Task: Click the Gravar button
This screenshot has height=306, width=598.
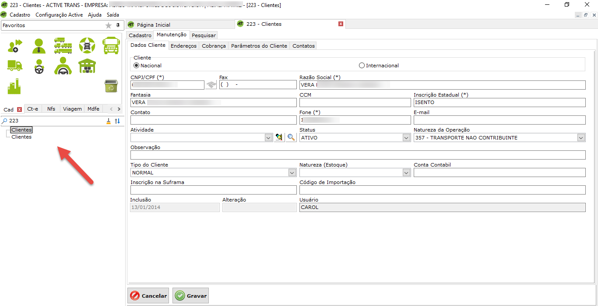Action: coord(190,296)
